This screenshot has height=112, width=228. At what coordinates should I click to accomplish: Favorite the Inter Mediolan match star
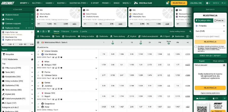(38, 54)
